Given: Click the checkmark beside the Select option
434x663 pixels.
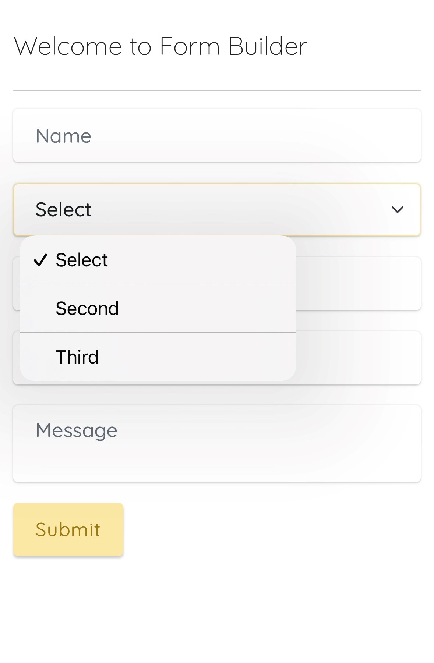Looking at the screenshot, I should tap(40, 260).
